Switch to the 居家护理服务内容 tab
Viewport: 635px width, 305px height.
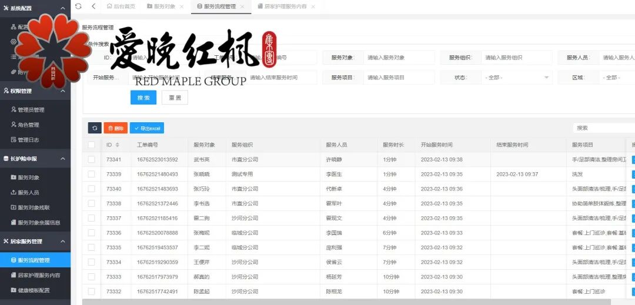click(x=285, y=6)
